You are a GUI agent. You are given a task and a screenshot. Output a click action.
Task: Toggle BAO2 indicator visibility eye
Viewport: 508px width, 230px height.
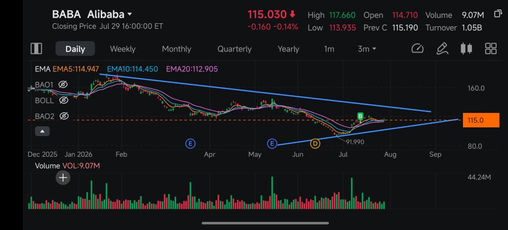pyautogui.click(x=64, y=116)
